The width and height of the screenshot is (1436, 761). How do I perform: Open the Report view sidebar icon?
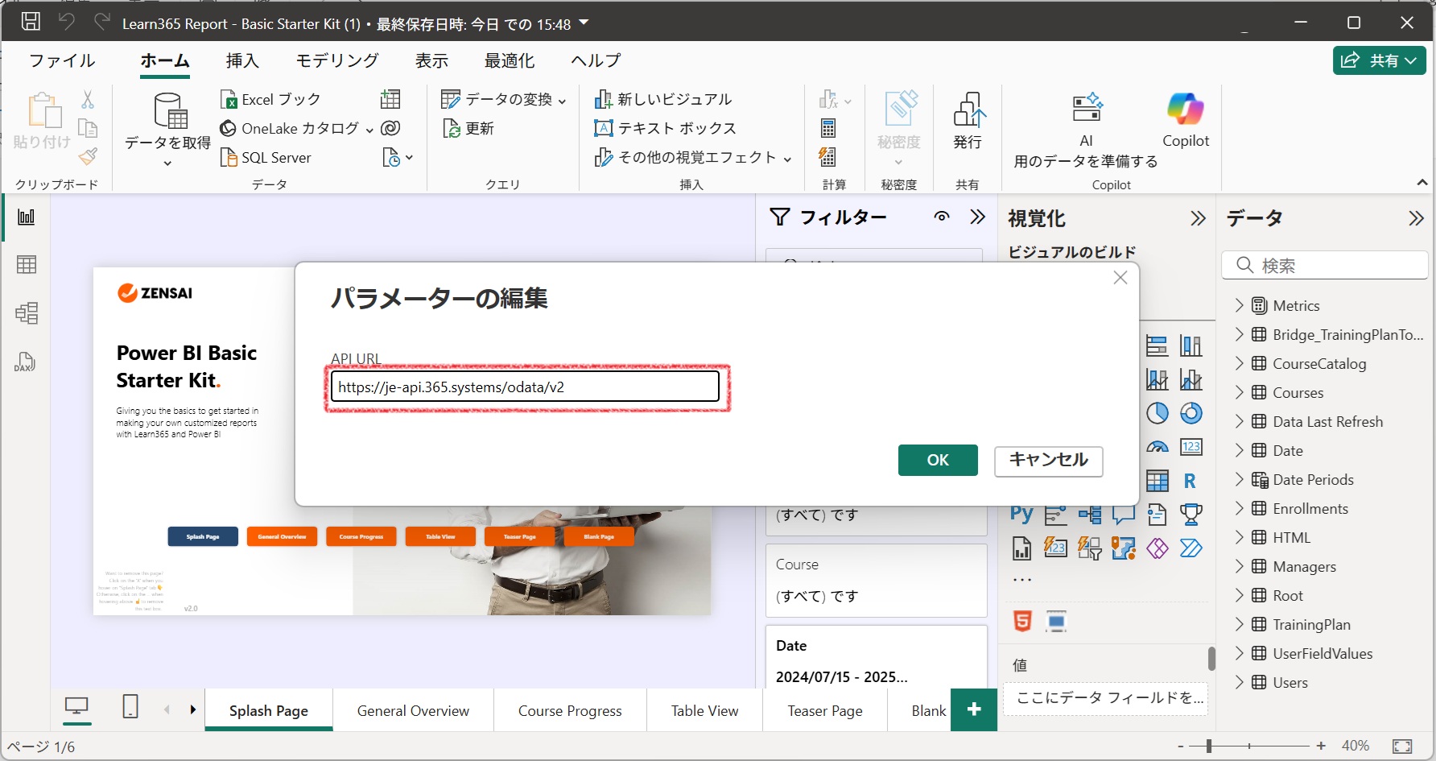[x=27, y=217]
